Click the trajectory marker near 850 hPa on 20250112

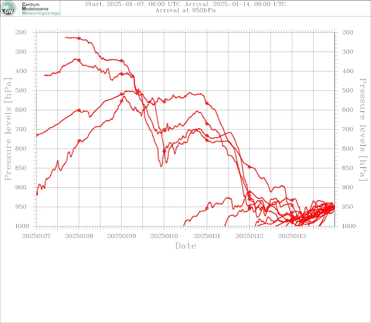point(249,167)
